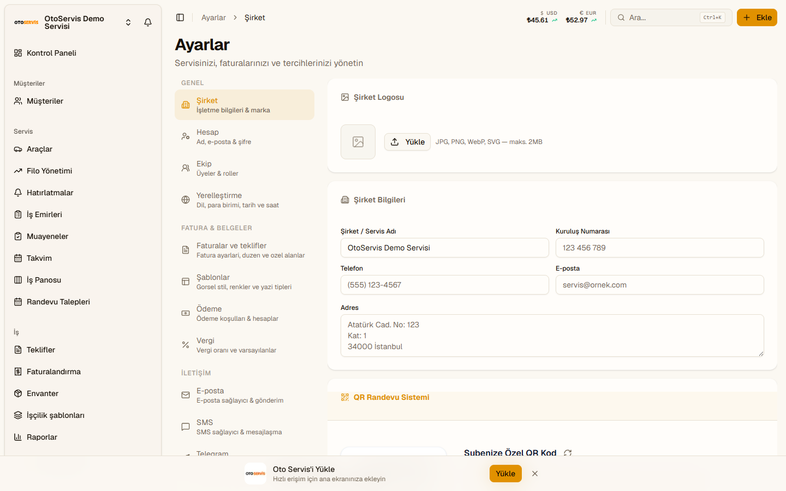Toggle the sidebar panel icon

[180, 17]
